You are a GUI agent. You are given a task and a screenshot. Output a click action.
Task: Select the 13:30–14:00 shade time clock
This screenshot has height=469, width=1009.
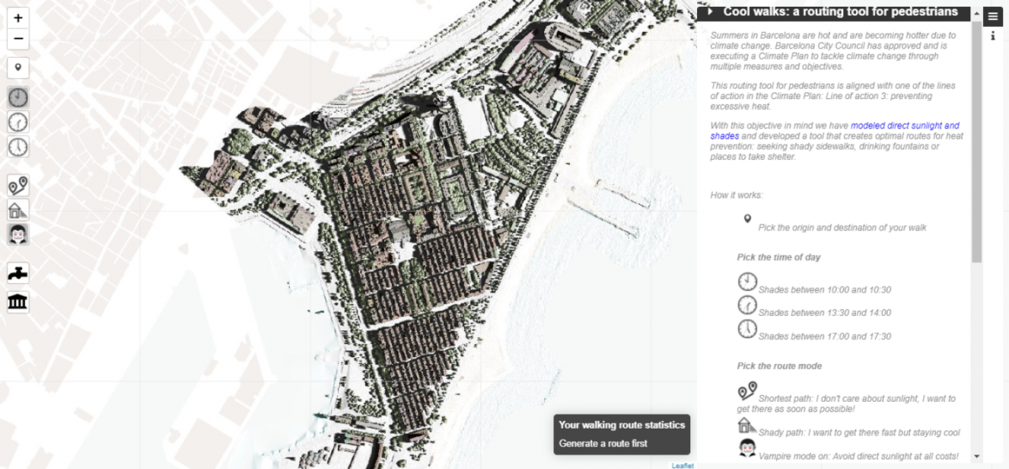[x=18, y=122]
